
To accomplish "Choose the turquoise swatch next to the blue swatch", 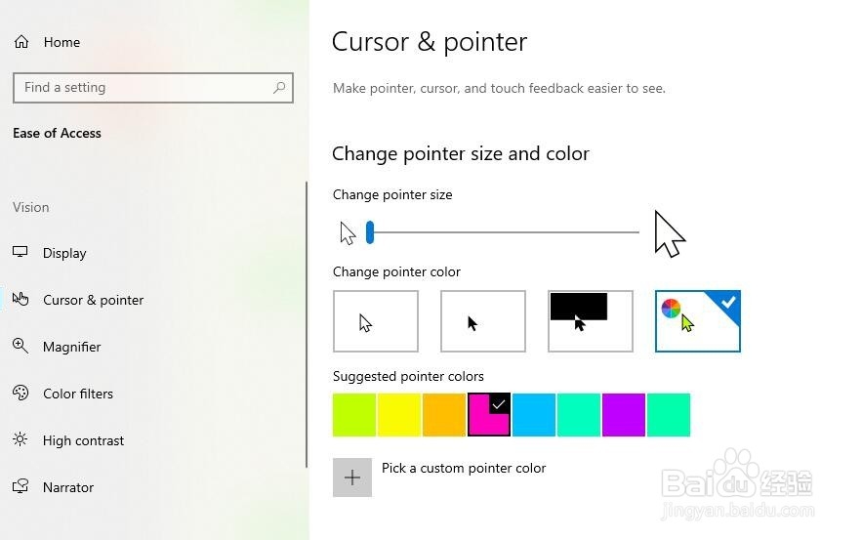I will coord(579,415).
